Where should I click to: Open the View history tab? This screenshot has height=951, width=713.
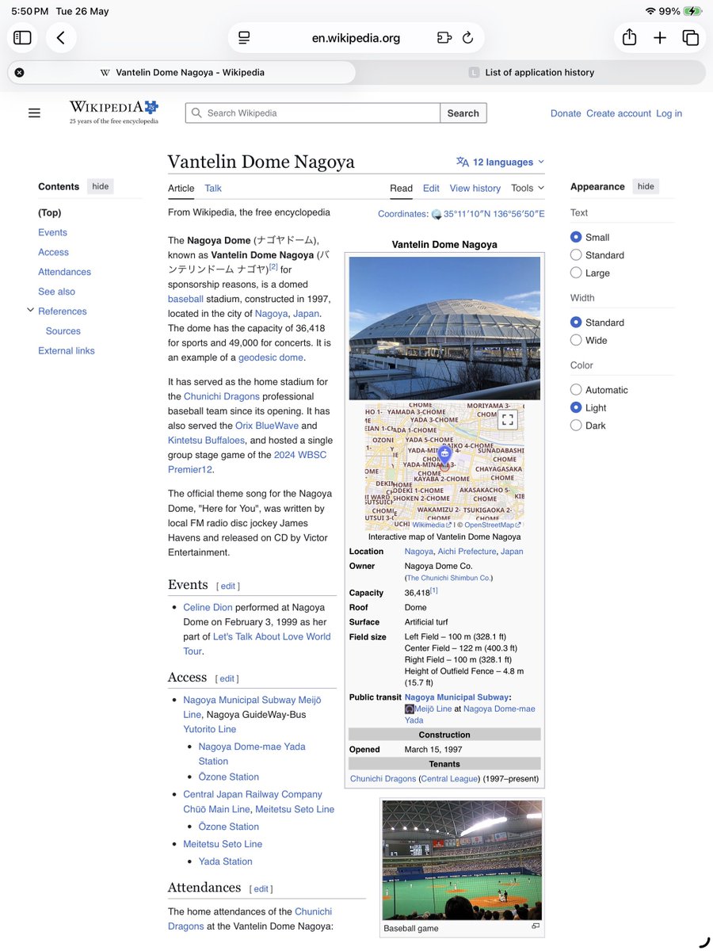pyautogui.click(x=475, y=188)
